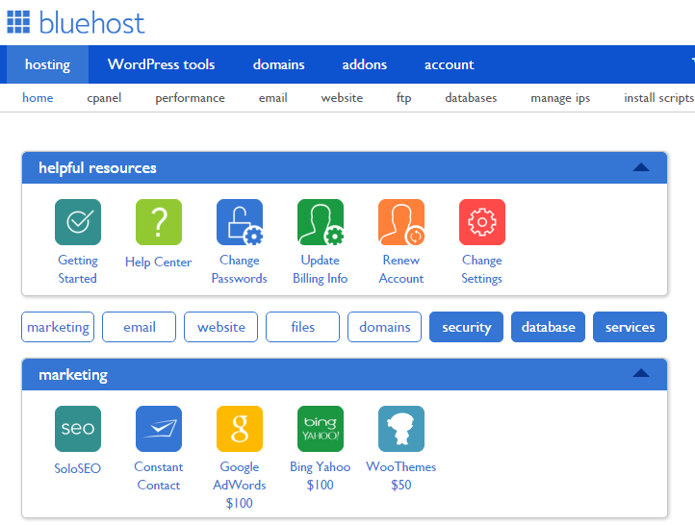This screenshot has width=695, height=525.
Task: Open the WordPress tools tab
Action: [x=162, y=64]
